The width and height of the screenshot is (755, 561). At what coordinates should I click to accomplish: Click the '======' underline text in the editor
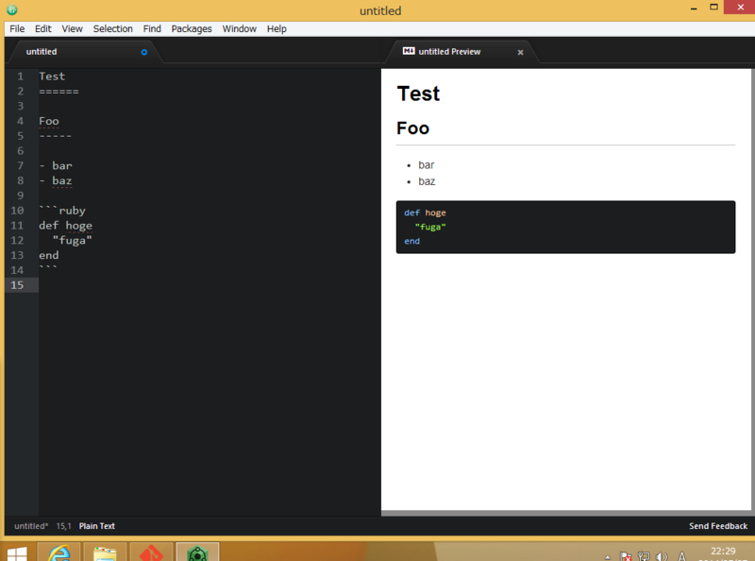click(x=59, y=91)
